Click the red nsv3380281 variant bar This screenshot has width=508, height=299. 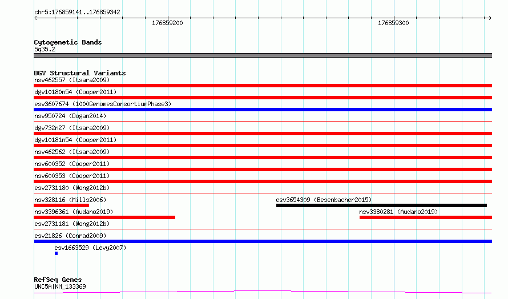pos(426,217)
